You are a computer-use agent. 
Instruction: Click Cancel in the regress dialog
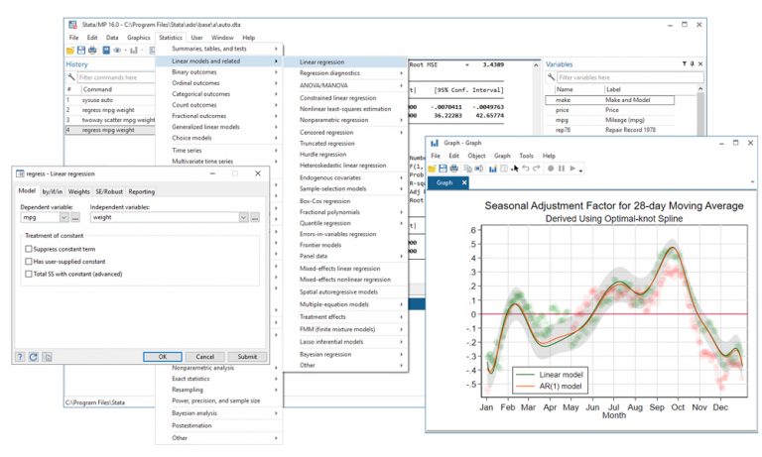coord(205,357)
